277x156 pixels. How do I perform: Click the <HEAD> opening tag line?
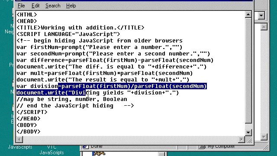click(27, 21)
